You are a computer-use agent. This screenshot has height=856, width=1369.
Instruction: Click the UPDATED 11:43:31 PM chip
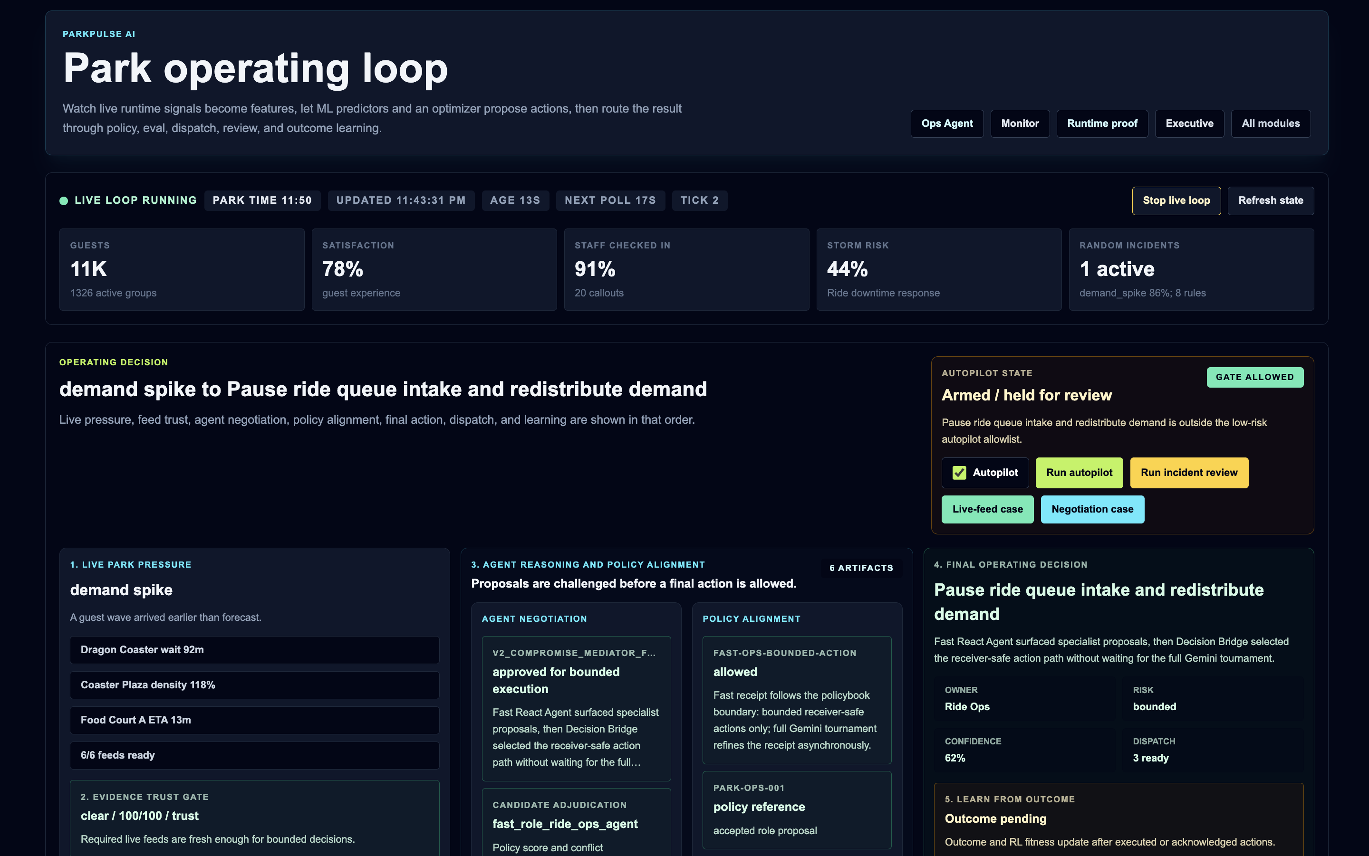(401, 200)
